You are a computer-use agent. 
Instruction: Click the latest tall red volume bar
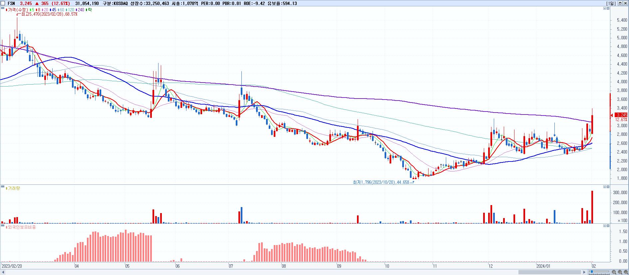click(x=592, y=207)
